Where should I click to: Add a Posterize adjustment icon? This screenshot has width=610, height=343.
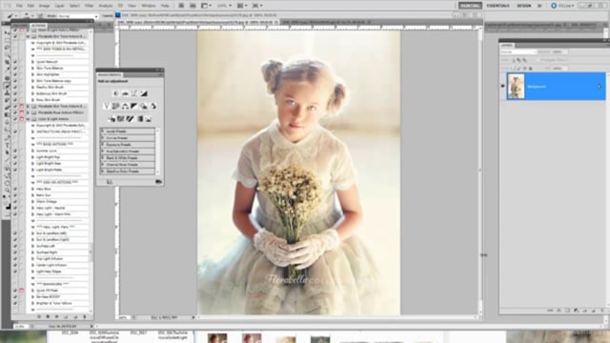pos(121,118)
